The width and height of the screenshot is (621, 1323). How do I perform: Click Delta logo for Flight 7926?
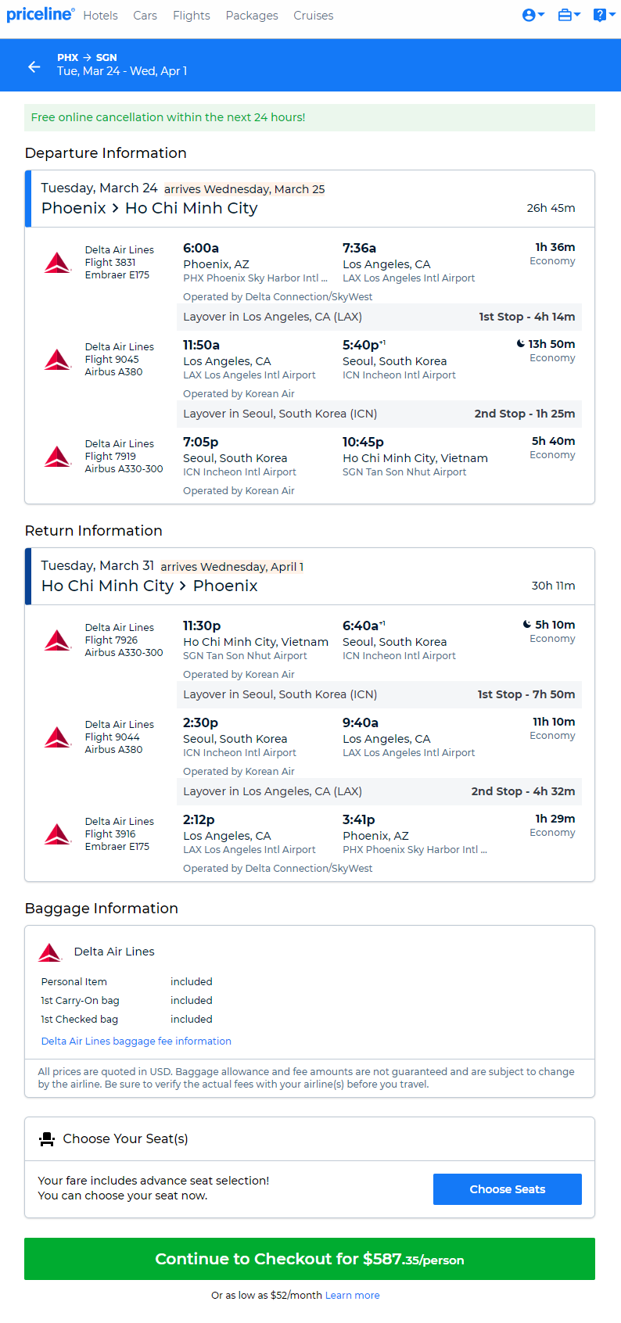pos(58,640)
